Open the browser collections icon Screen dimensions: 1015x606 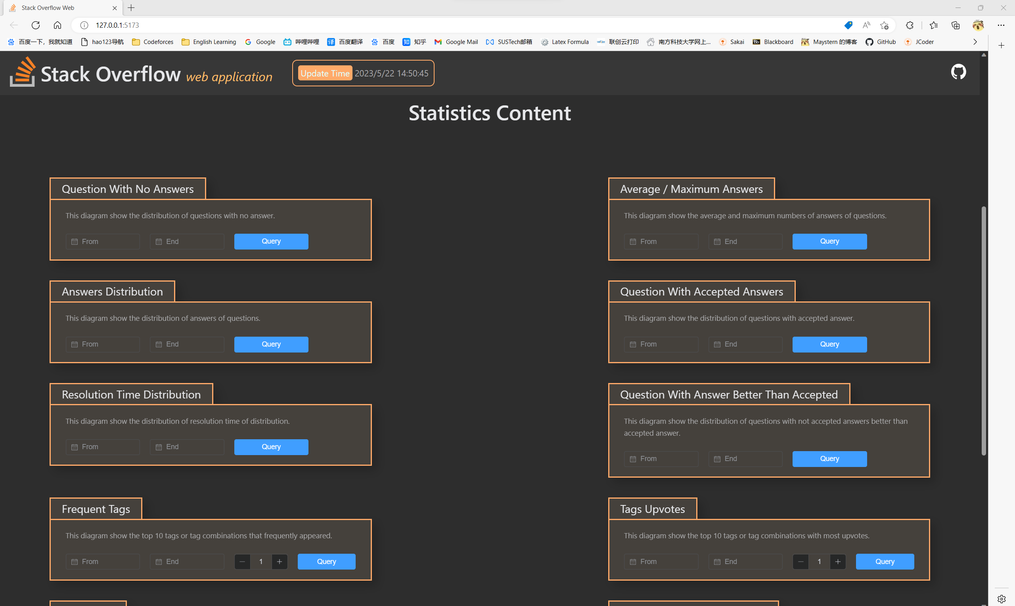[x=955, y=25]
